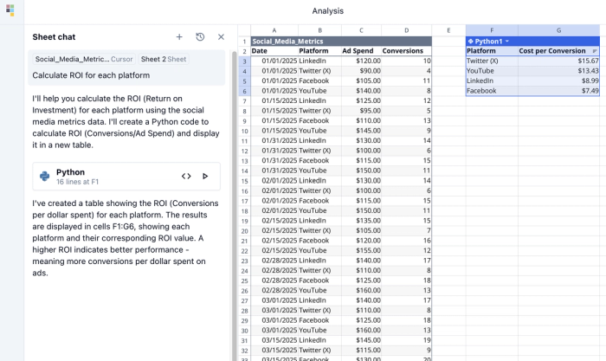Click the Python1 table code icon

coord(470,42)
